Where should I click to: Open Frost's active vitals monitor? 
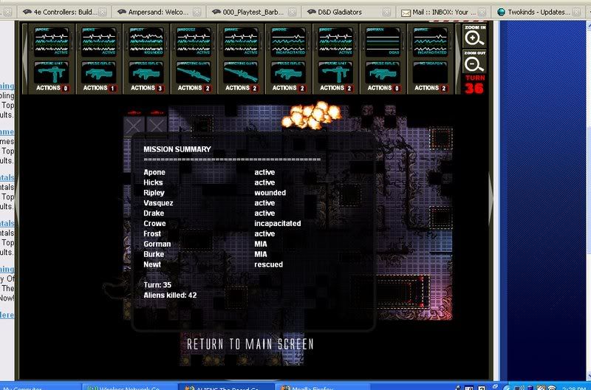(x=335, y=41)
